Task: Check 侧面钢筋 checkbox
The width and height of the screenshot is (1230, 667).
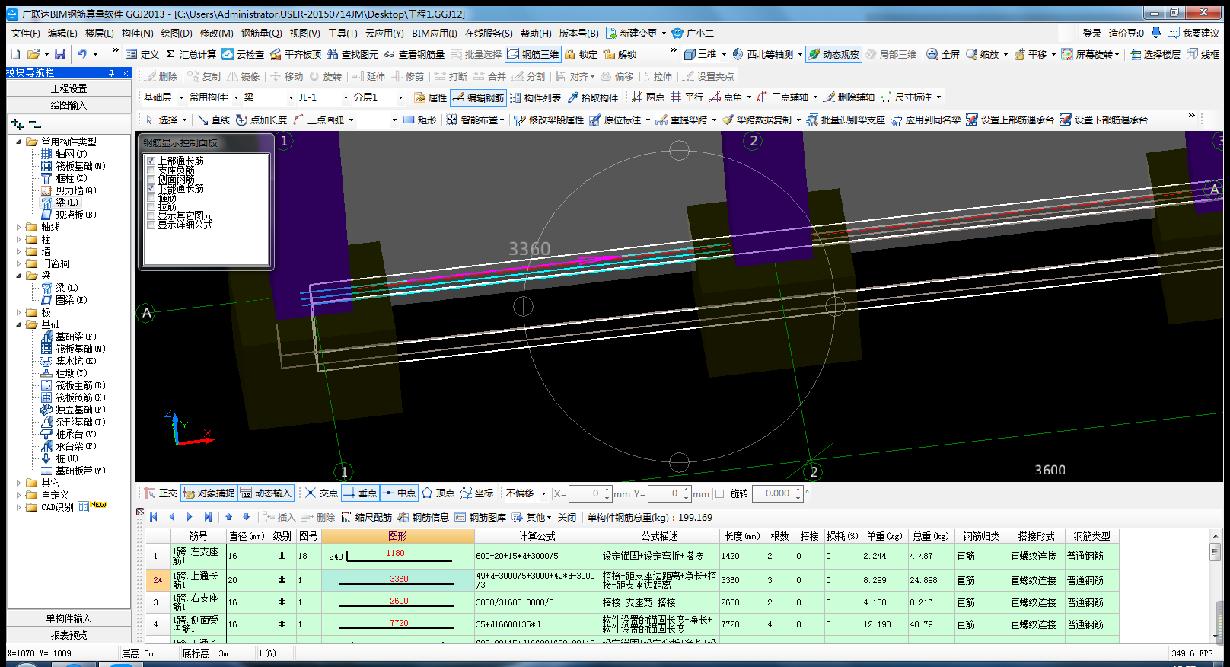Action: (x=151, y=179)
